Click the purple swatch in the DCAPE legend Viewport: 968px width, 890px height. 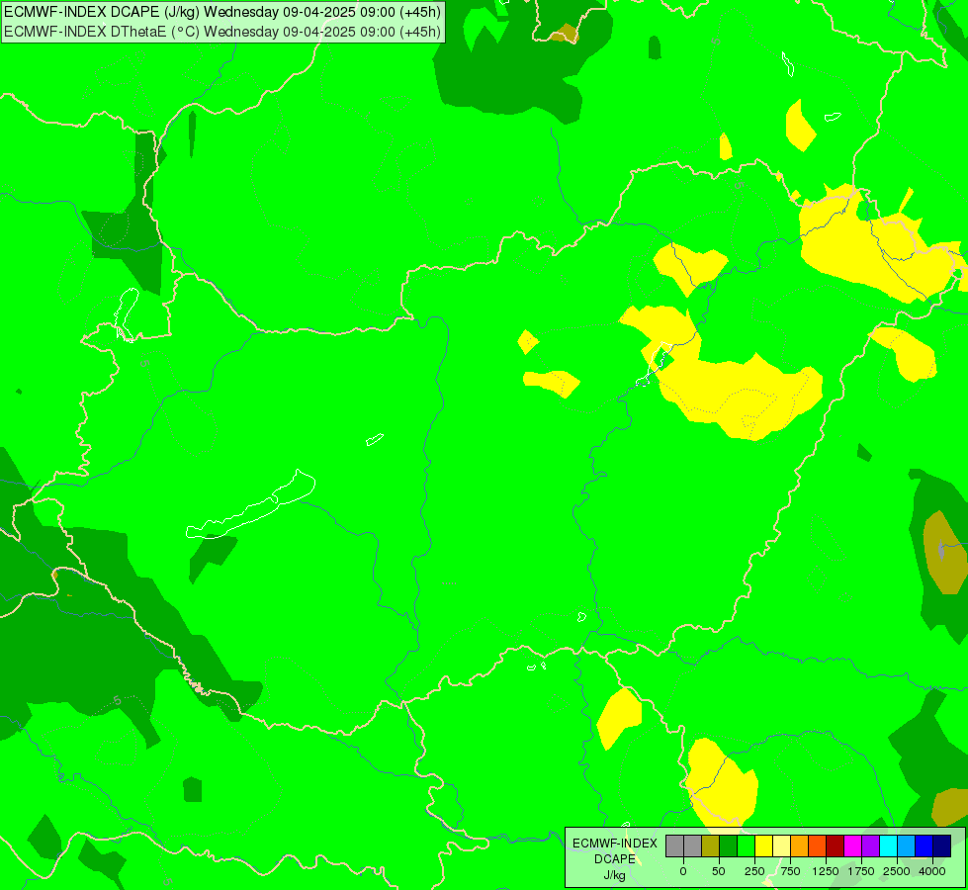pos(870,846)
